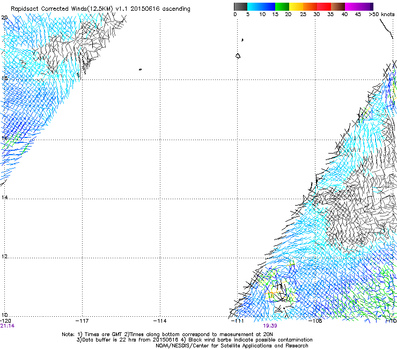Click the tiny island outline near -115 longitude

point(140,69)
